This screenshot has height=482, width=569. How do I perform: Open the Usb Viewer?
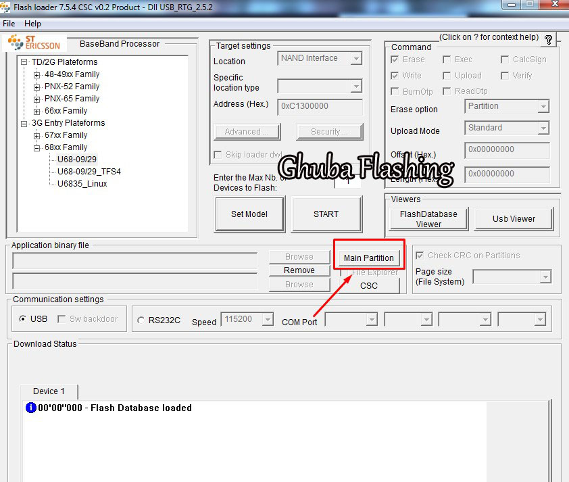(514, 219)
